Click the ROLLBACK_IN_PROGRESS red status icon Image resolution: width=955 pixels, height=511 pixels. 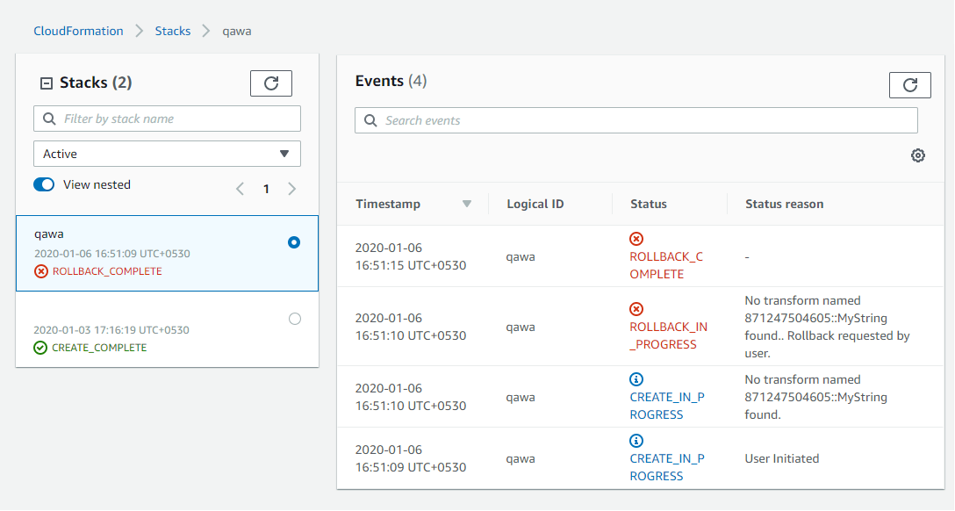tap(635, 308)
